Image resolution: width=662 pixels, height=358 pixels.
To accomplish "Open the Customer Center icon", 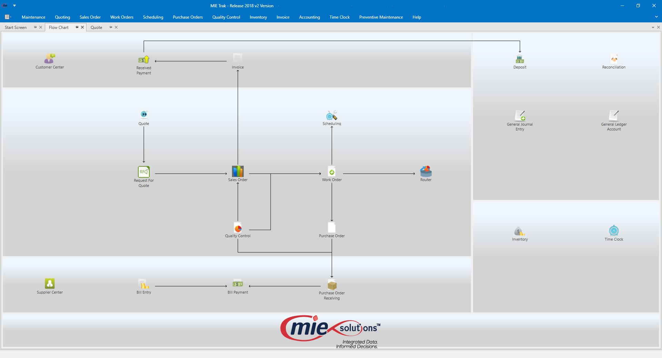I will [50, 59].
